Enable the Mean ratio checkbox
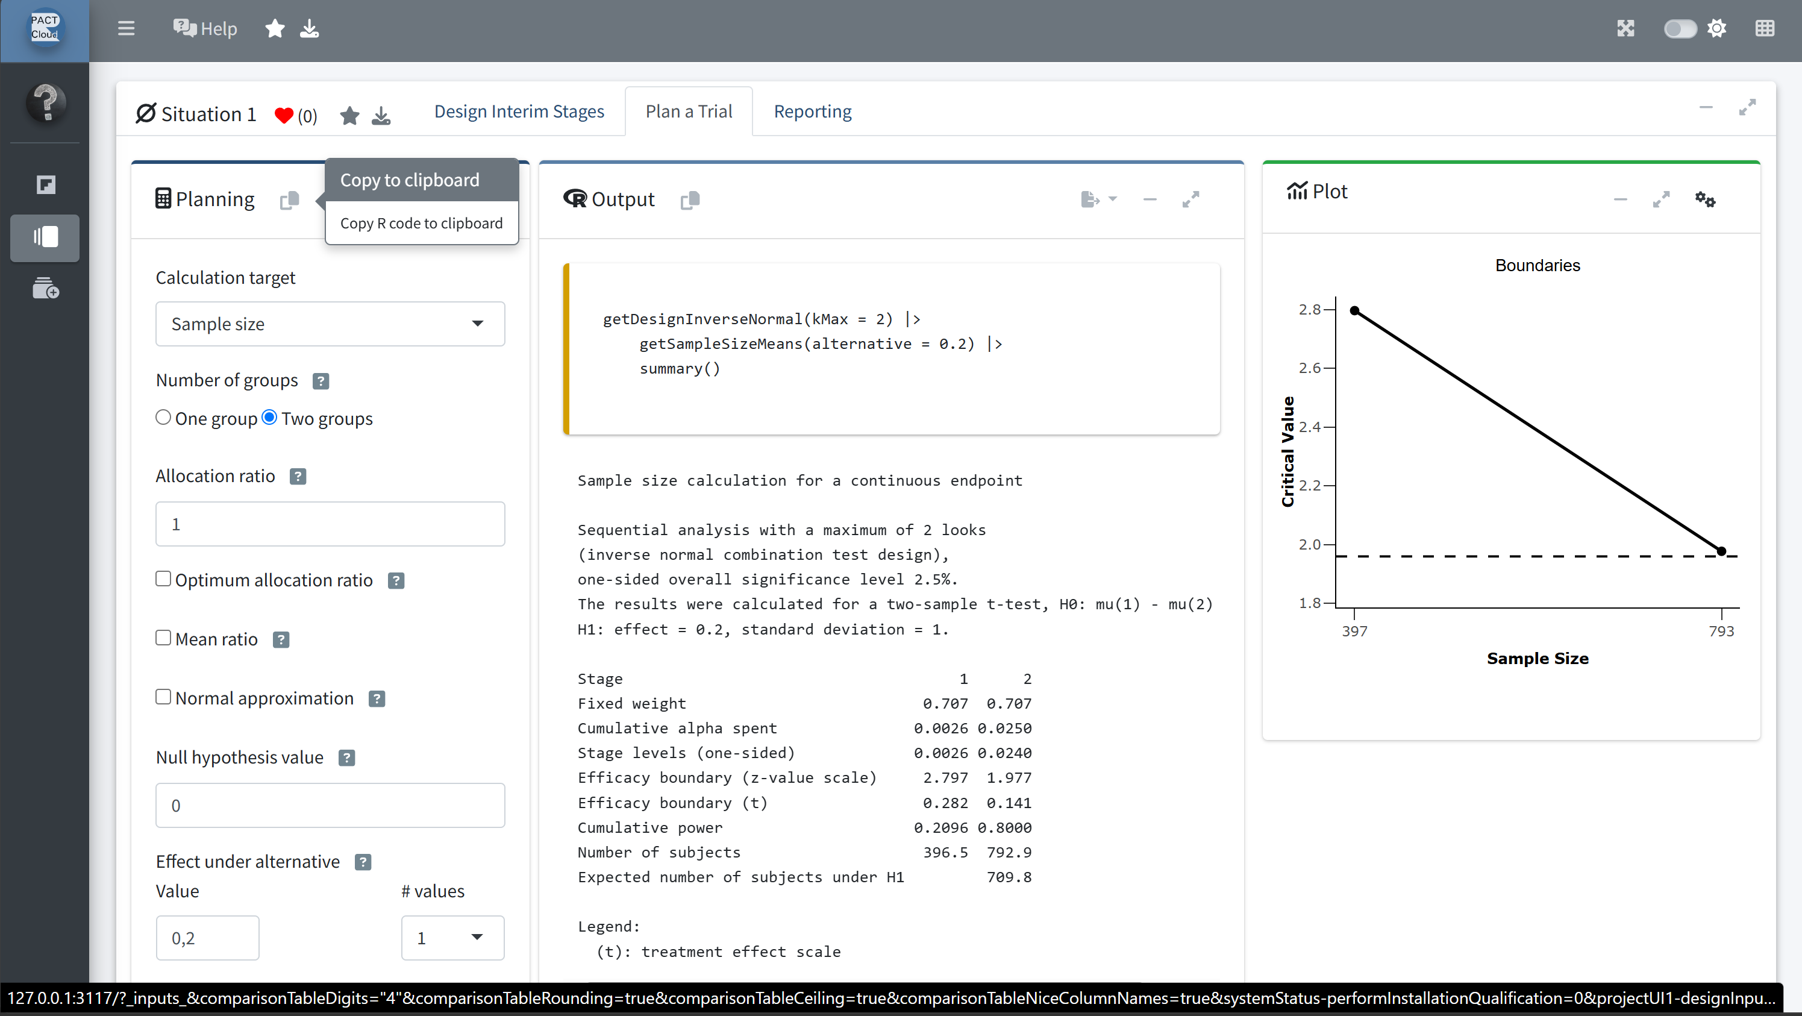The image size is (1802, 1016). pyautogui.click(x=163, y=638)
